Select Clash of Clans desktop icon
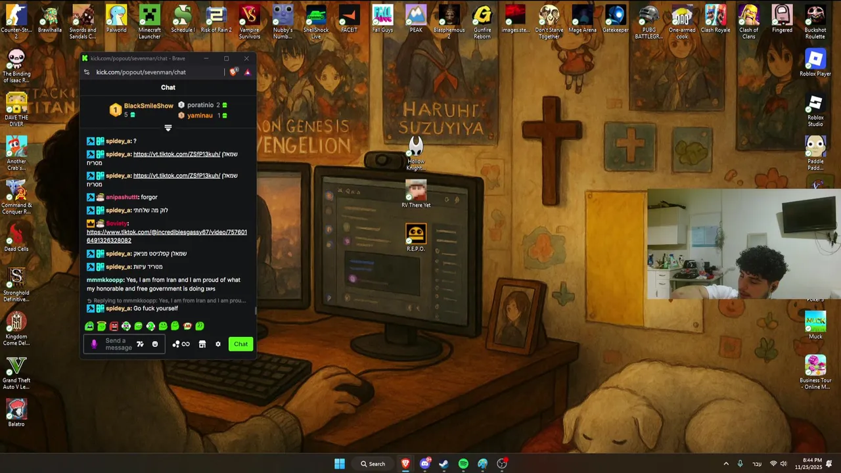The image size is (841, 473). [x=748, y=22]
